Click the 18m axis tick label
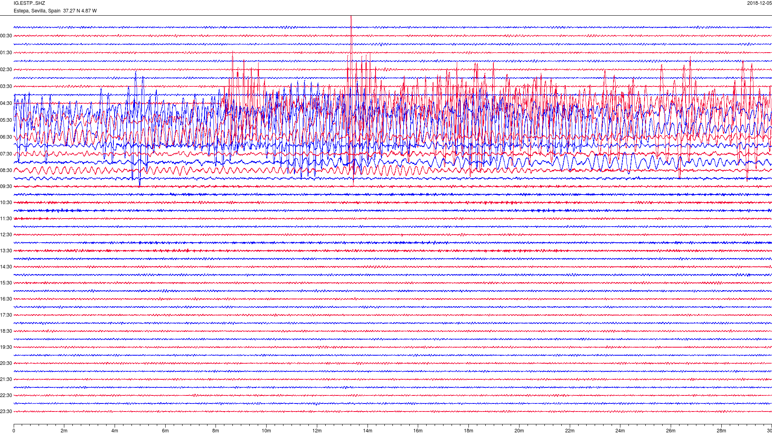772x434 pixels. tap(468, 431)
